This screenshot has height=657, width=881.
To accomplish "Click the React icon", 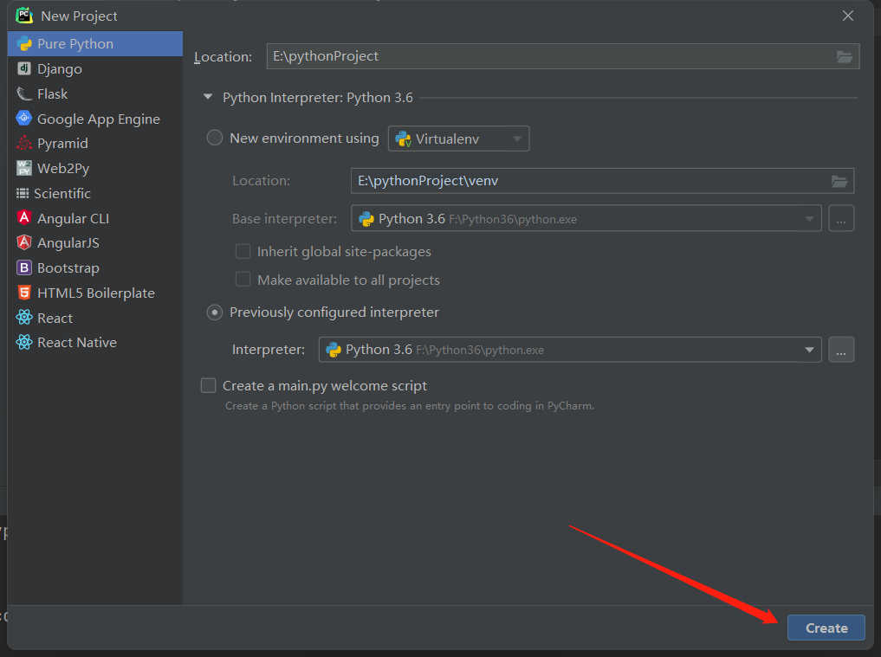I will click(24, 318).
